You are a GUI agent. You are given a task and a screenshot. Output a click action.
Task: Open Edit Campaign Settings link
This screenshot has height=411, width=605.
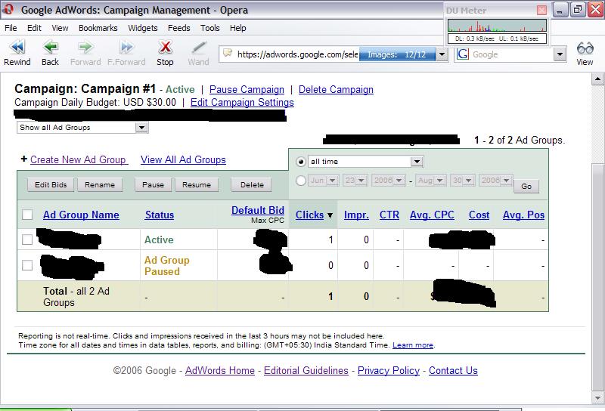pyautogui.click(x=242, y=102)
